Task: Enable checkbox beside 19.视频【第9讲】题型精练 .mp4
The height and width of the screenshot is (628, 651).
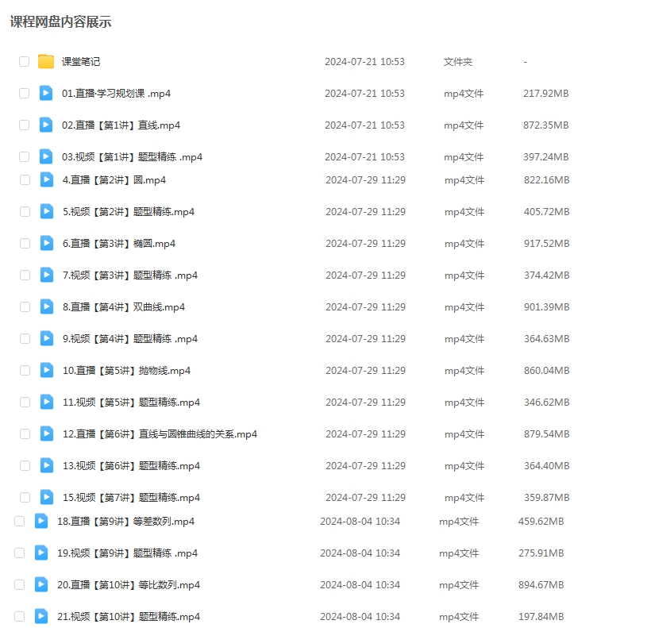Action: click(x=19, y=553)
